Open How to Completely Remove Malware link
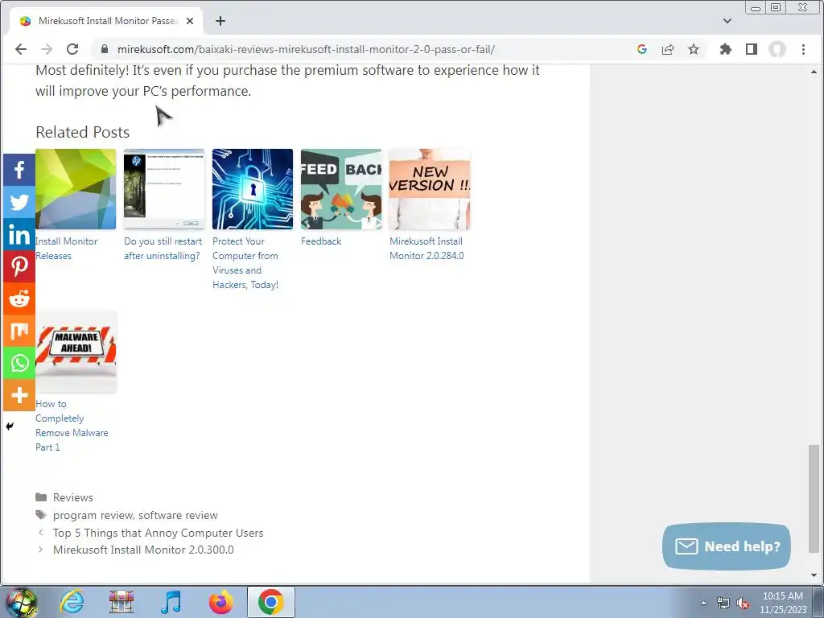The height and width of the screenshot is (618, 824). pyautogui.click(x=72, y=426)
